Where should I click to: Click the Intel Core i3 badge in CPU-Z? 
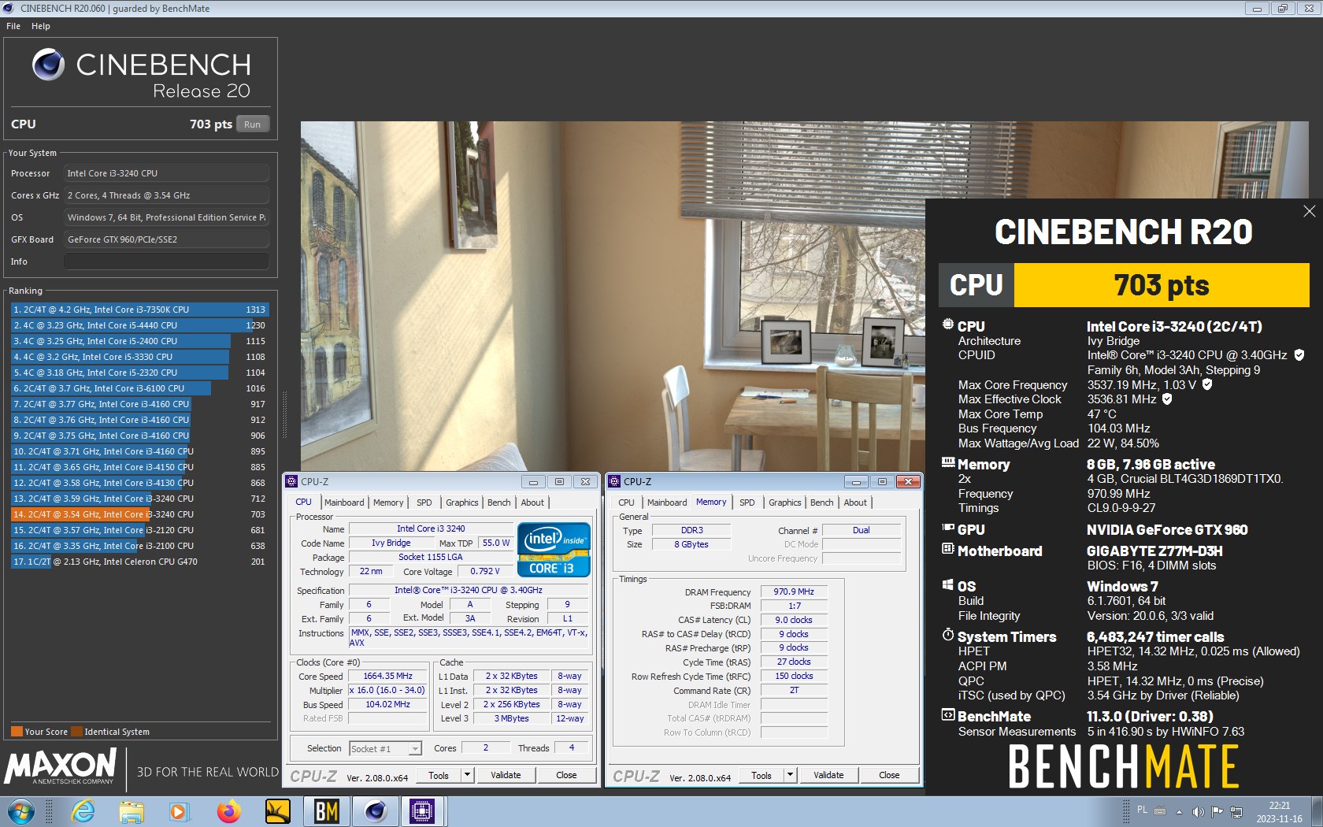point(554,550)
